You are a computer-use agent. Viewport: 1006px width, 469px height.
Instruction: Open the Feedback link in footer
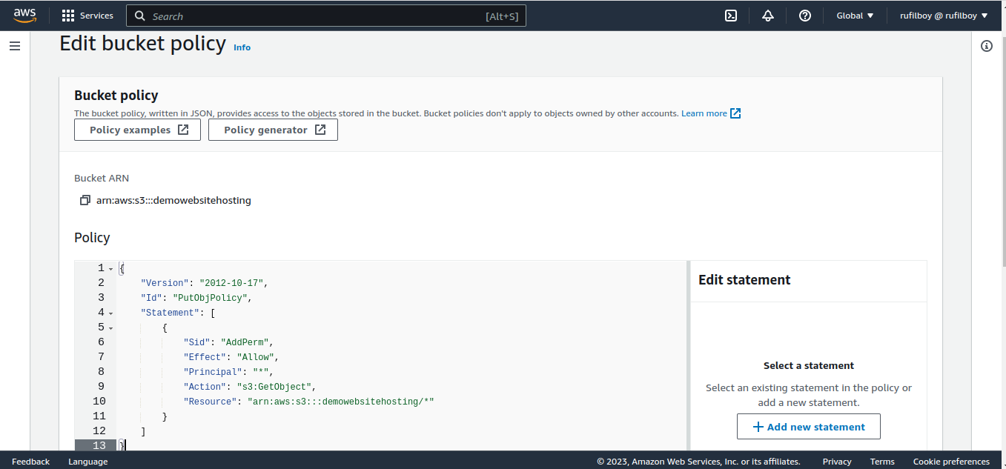click(x=31, y=462)
